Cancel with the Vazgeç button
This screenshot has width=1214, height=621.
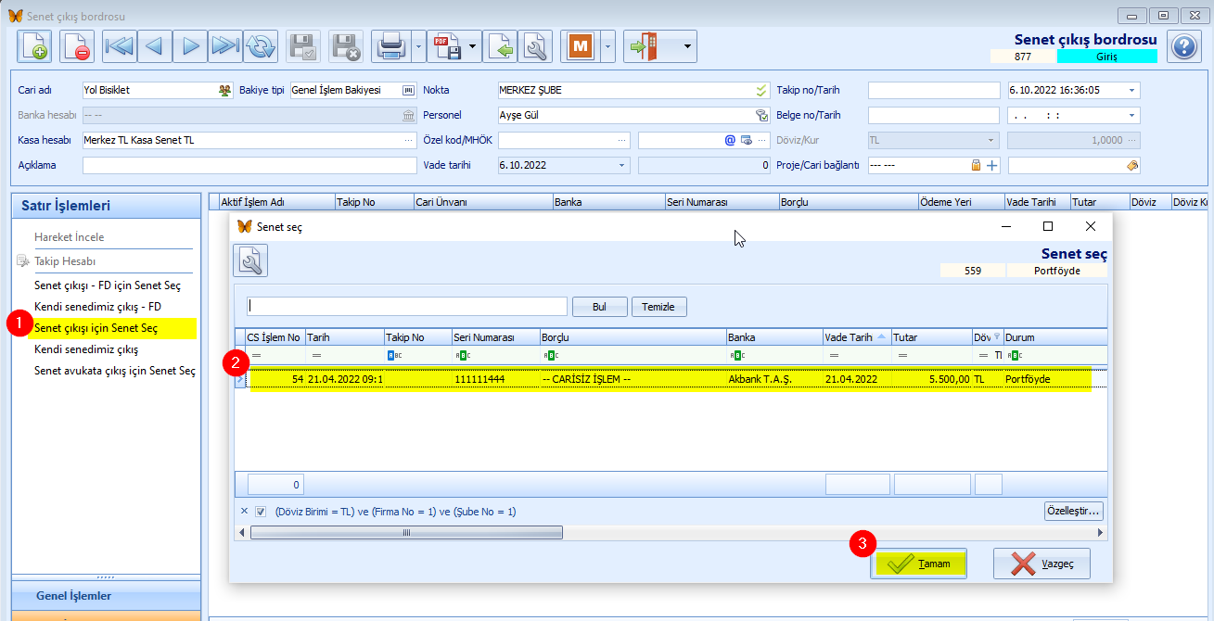[x=1041, y=564]
